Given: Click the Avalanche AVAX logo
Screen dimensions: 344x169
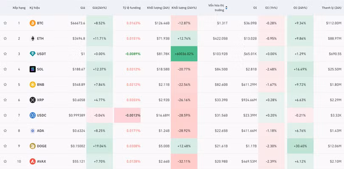Looking at the screenshot, I should [32, 161].
